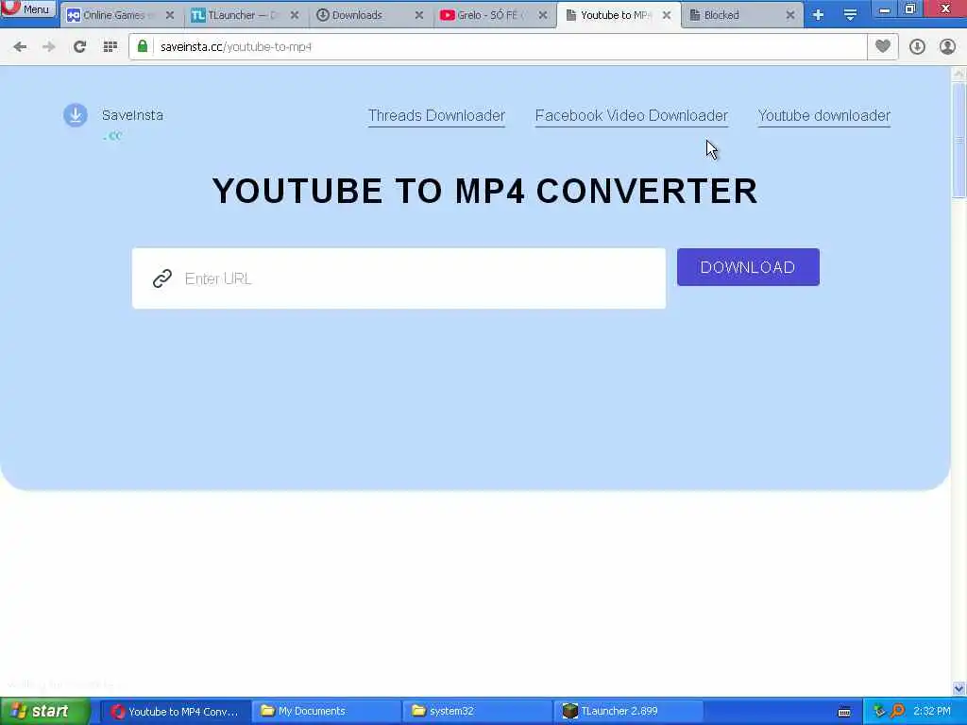Click the Enter URL input field

[x=399, y=278]
